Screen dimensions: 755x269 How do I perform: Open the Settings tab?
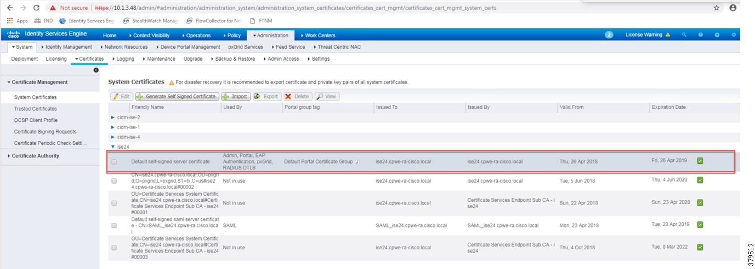(318, 59)
